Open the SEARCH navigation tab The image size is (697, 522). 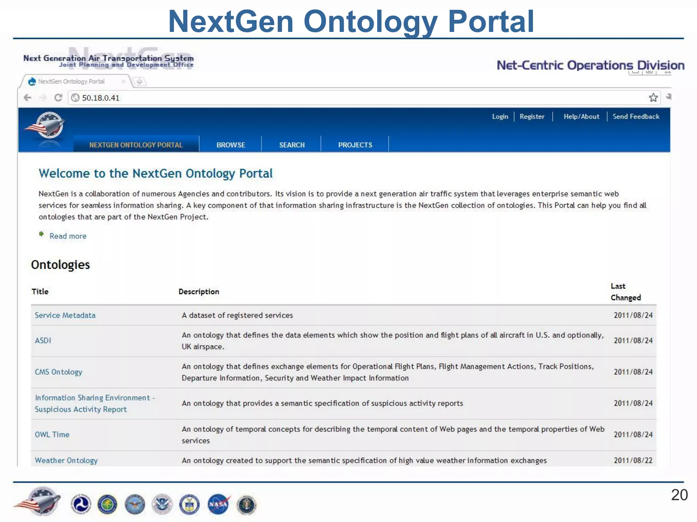pos(292,145)
